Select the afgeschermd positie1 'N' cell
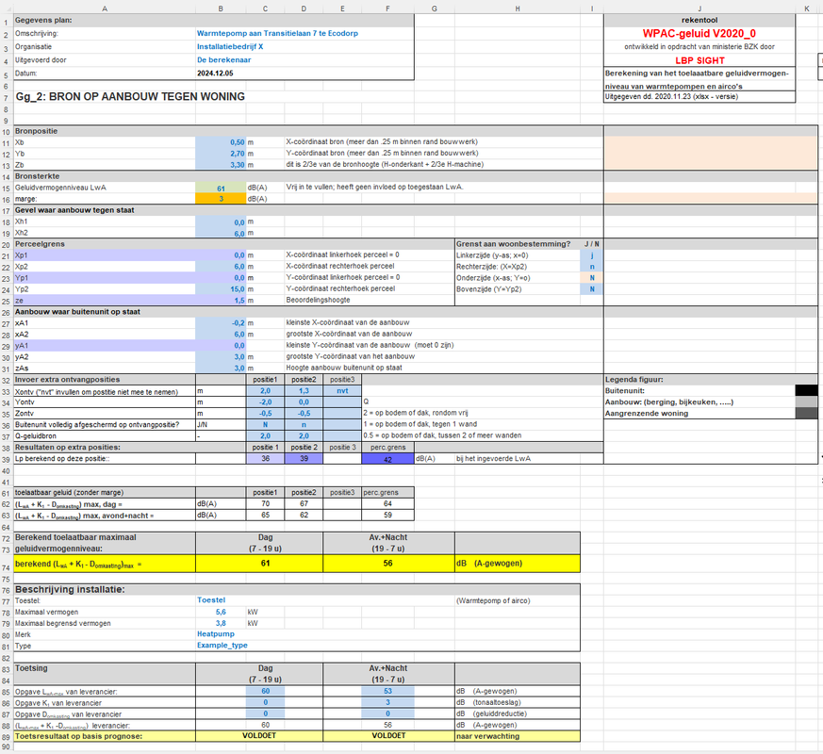The image size is (823, 754). (265, 424)
